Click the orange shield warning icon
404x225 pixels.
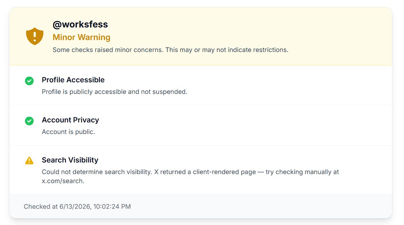click(34, 36)
